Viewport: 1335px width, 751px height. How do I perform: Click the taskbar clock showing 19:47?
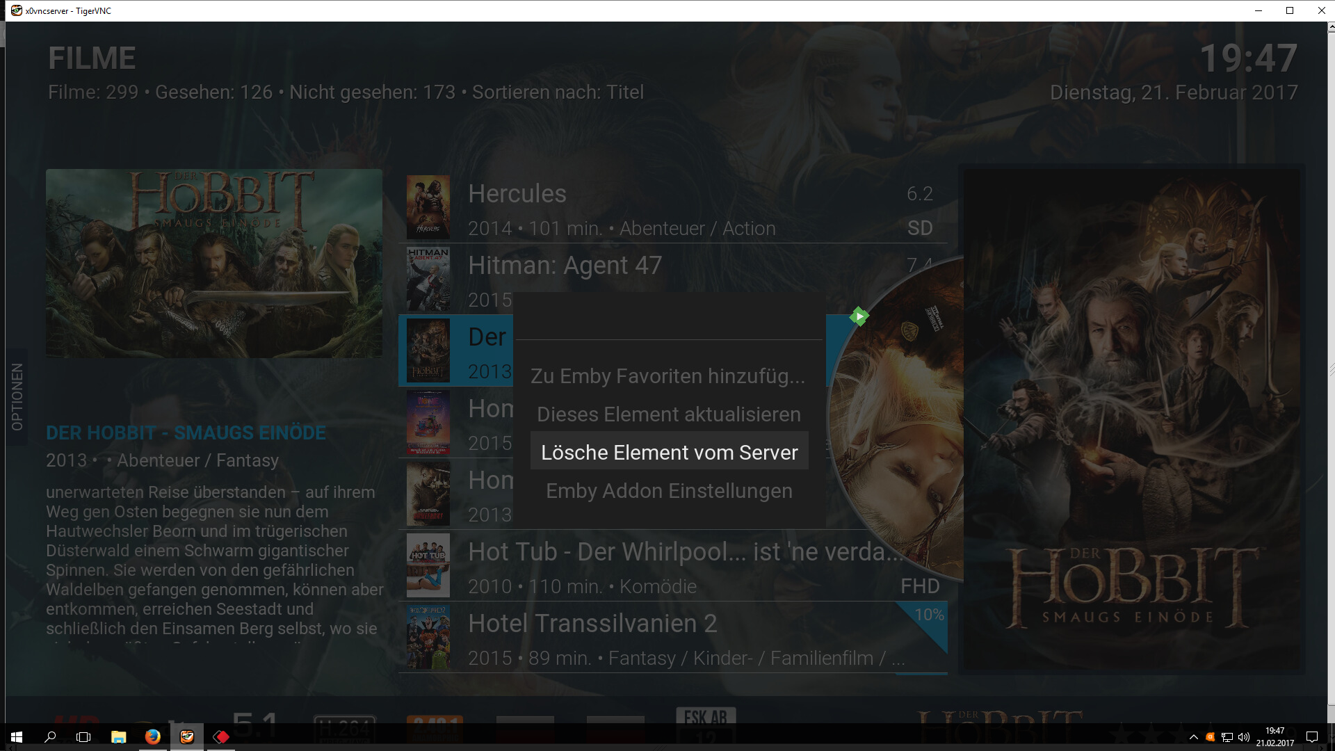pos(1275,737)
